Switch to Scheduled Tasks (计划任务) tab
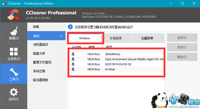This screenshot has height=109, width=200. point(116,38)
